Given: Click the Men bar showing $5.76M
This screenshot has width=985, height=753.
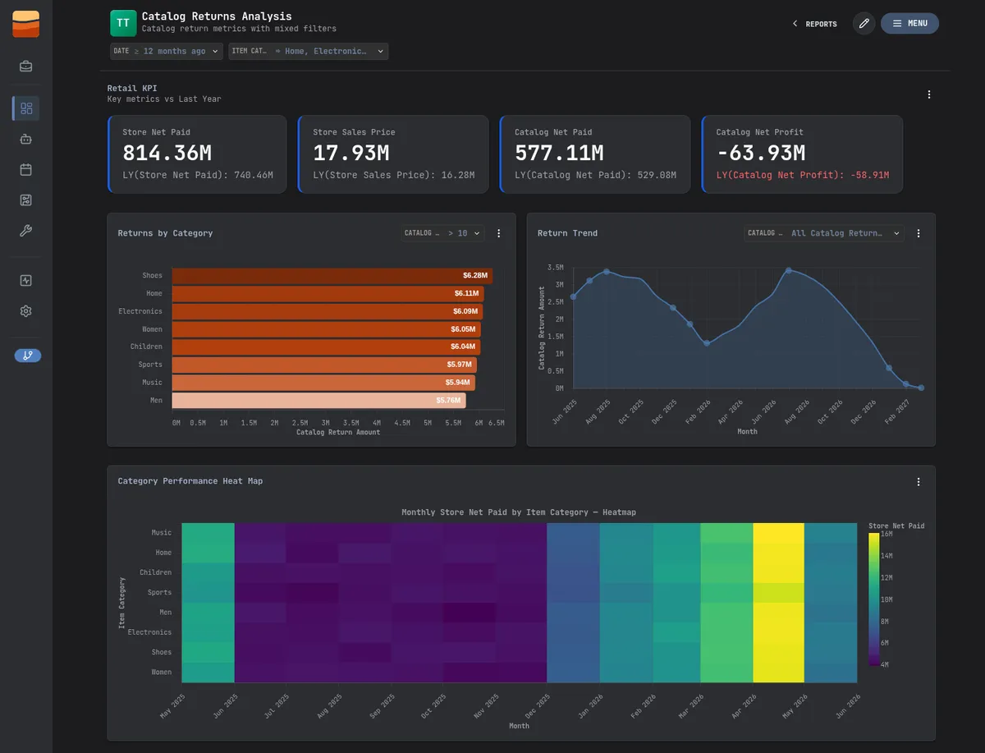Looking at the screenshot, I should click(318, 401).
